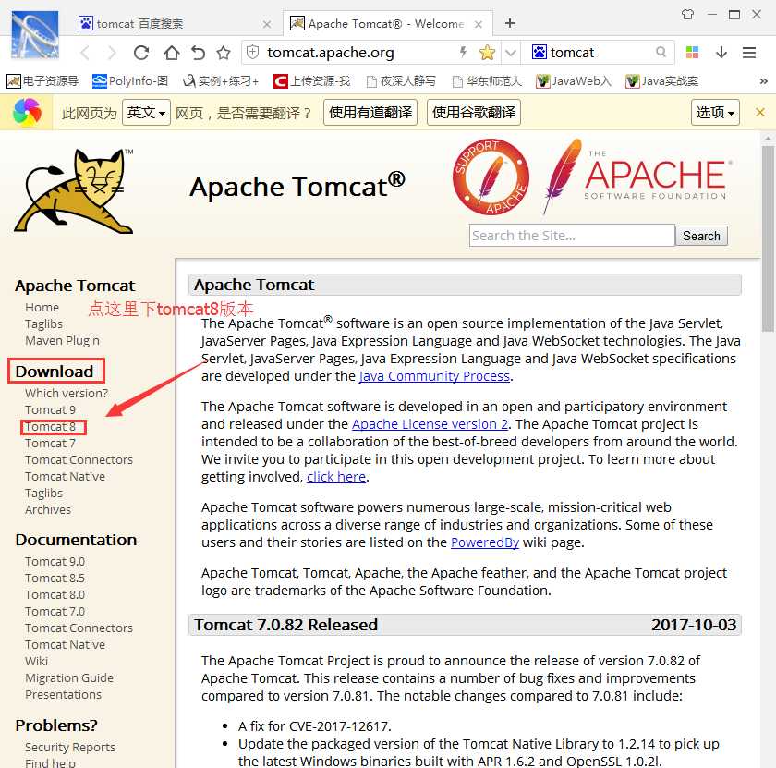
Task: Open the 选项 dropdown in translate bar
Action: (715, 113)
